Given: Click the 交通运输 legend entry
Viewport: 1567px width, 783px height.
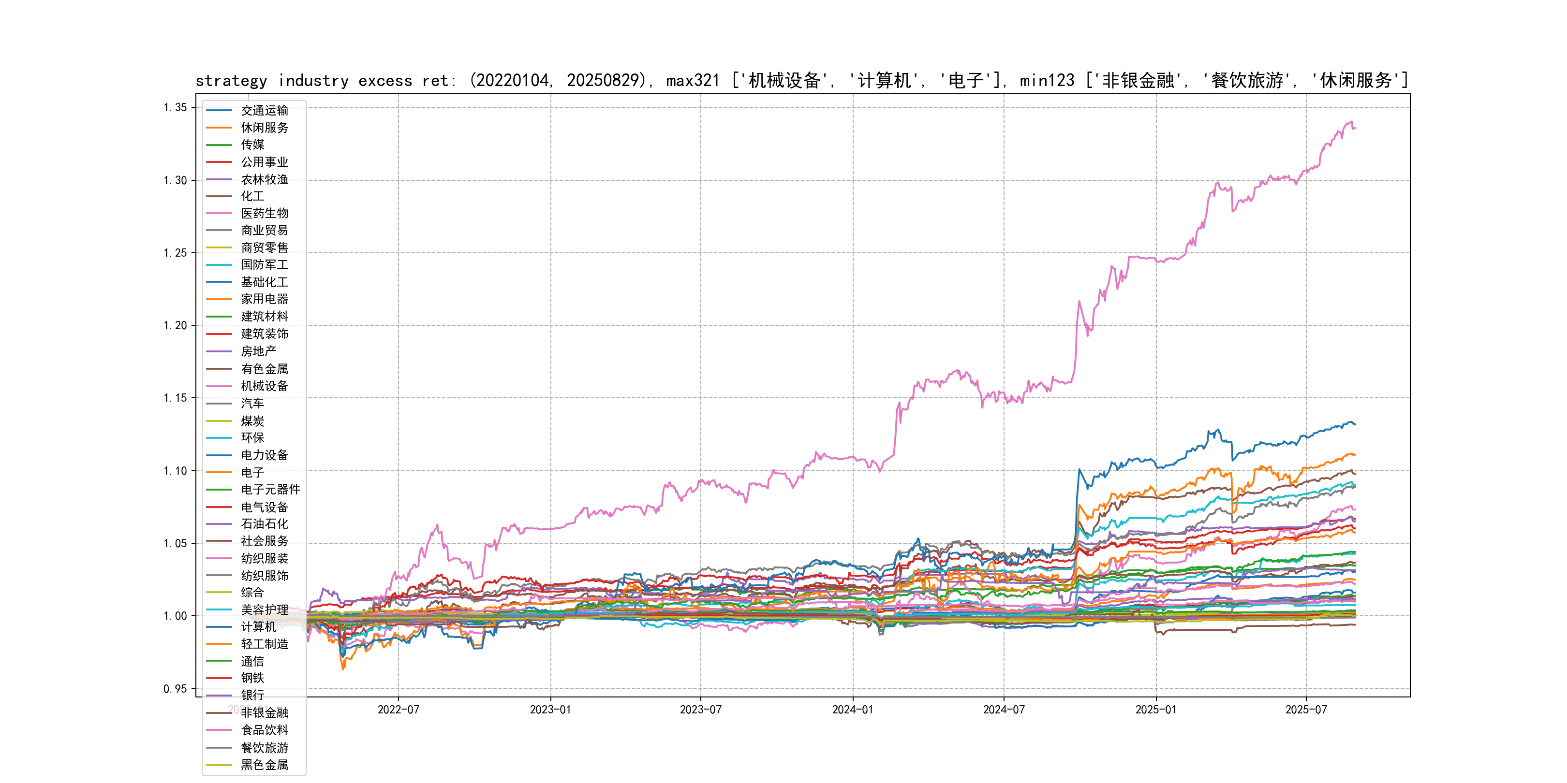Looking at the screenshot, I should point(264,110).
